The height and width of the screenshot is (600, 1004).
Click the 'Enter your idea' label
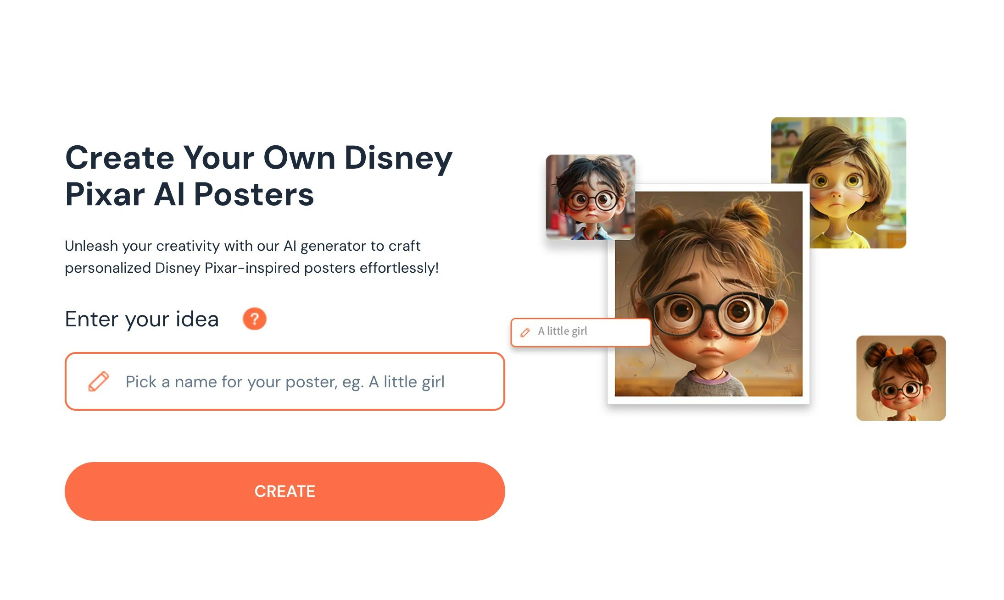pyautogui.click(x=142, y=319)
